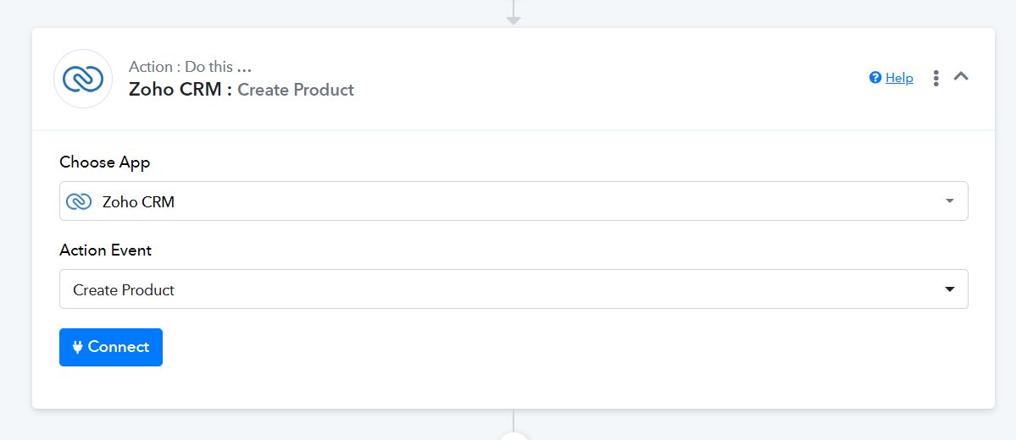This screenshot has width=1016, height=440.
Task: Expand Choose App dropdown arrow
Action: 949,201
